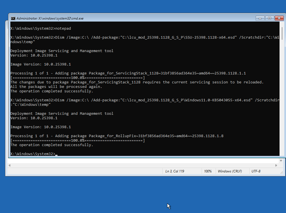Click the UTF-8 encoding indicator in Notepad
Viewport: 286px width, 213px height.
[x=256, y=171]
